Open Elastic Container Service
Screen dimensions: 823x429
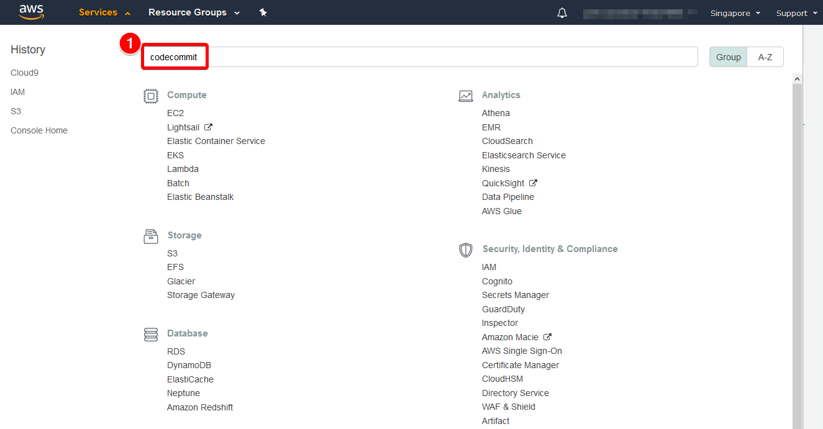pos(216,141)
